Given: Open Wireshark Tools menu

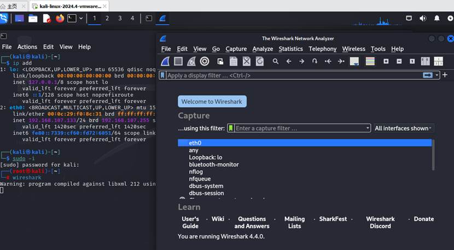Looking at the screenshot, I should (378, 49).
